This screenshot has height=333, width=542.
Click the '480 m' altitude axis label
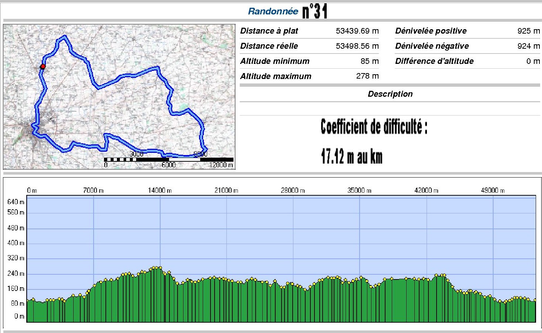16,228
